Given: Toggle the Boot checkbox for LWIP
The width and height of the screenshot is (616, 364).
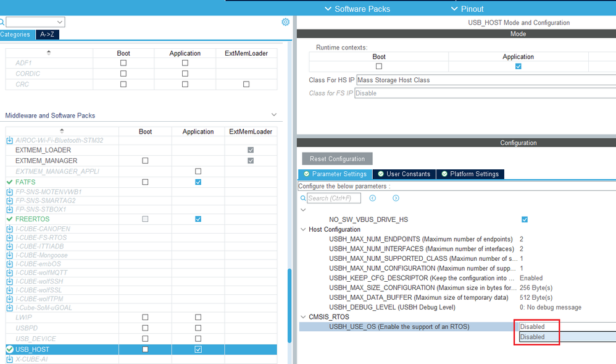Looking at the screenshot, I should [145, 317].
